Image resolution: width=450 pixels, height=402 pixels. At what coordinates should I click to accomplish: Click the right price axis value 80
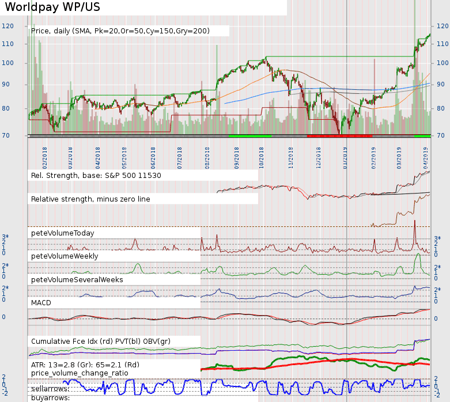coord(441,108)
